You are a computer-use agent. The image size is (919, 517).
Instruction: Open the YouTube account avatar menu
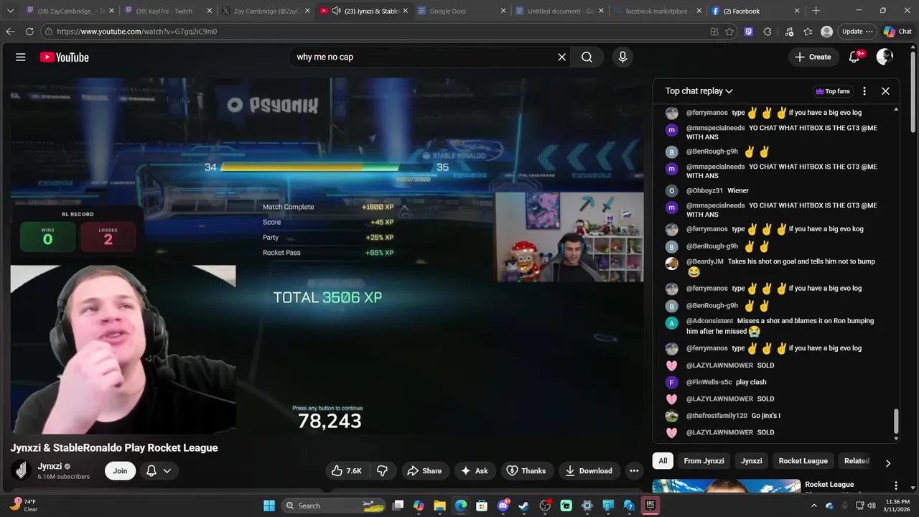885,57
